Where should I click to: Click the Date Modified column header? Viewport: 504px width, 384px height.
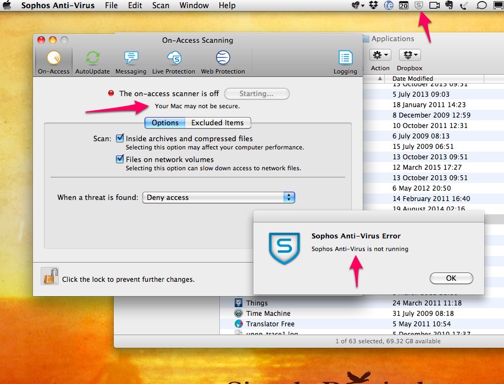point(412,79)
